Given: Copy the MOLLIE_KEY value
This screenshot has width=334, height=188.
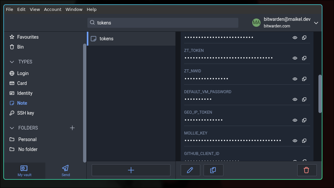Looking at the screenshot, I should tap(304, 141).
